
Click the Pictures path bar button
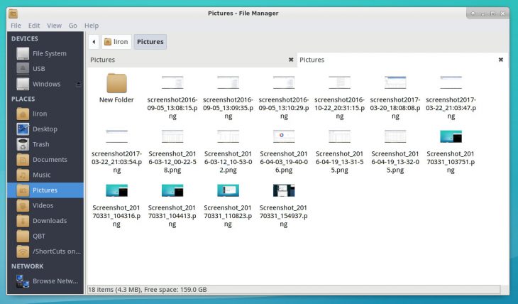click(150, 42)
